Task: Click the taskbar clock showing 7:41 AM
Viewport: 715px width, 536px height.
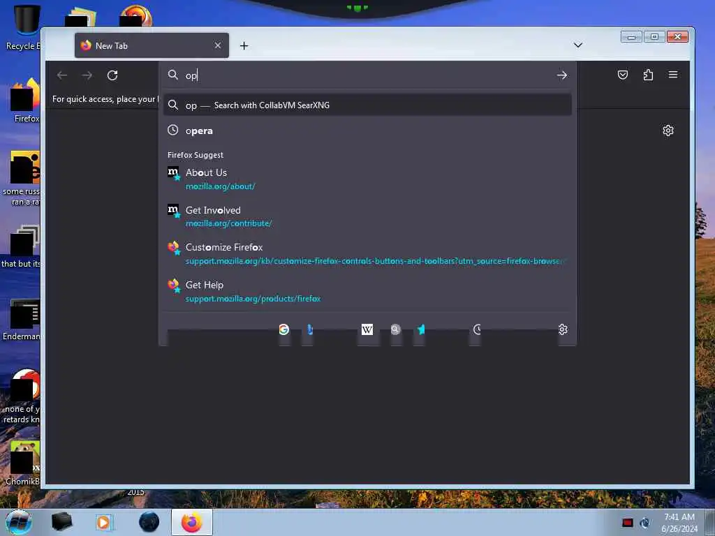Action: tap(679, 523)
